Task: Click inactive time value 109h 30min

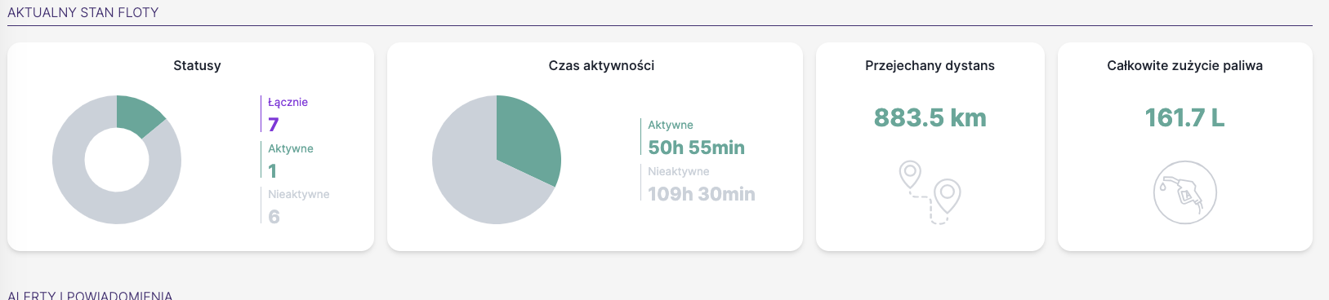Action: point(702,194)
